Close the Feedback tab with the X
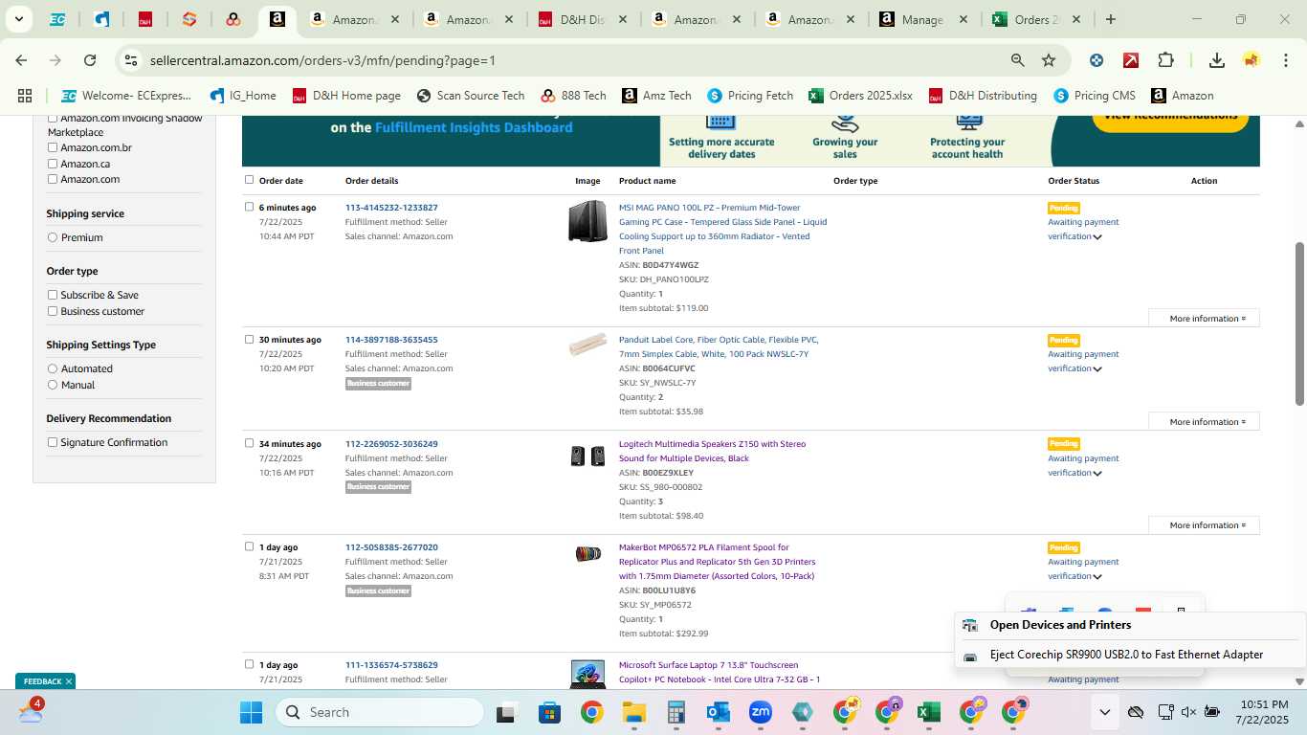The width and height of the screenshot is (1307, 735). tap(69, 681)
